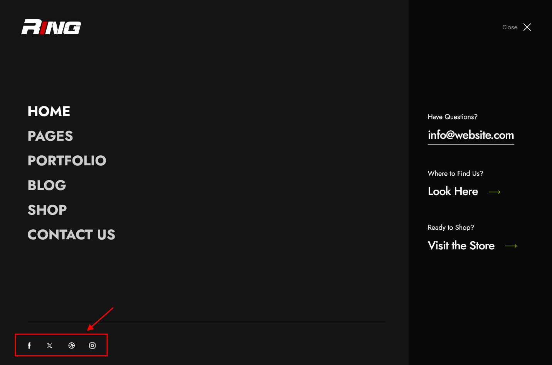The image size is (552, 365).
Task: Click the green arrow beside Look Here
Action: [x=495, y=192]
